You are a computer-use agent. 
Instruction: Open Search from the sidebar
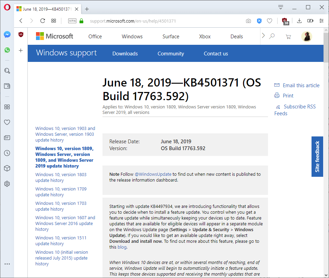(7, 71)
